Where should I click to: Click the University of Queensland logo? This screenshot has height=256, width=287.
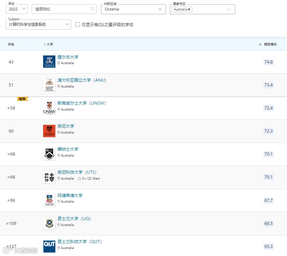coord(49,223)
